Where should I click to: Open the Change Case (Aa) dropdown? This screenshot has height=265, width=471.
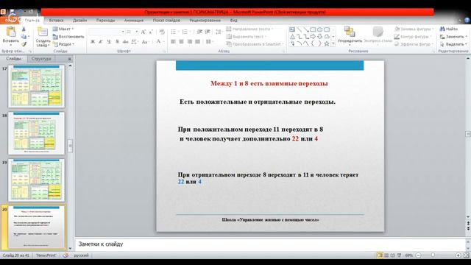pos(145,42)
